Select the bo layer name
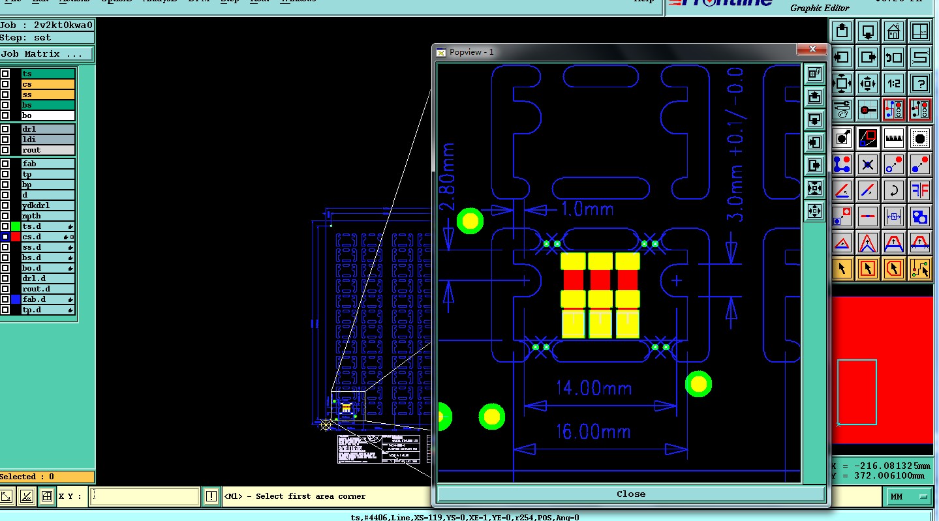 coord(48,115)
